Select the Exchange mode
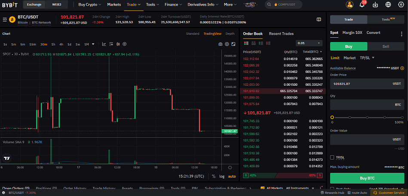The height and width of the screenshot is (196, 408). point(34,4)
